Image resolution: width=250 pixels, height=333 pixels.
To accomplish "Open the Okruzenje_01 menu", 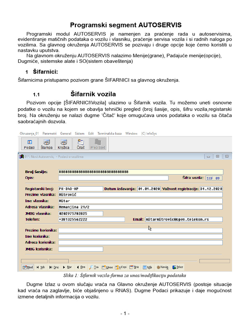I will click(x=29, y=134).
